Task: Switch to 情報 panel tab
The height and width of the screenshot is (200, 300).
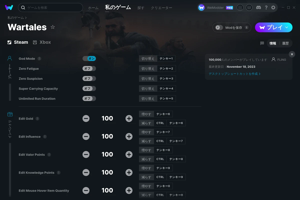Action: coord(273,43)
